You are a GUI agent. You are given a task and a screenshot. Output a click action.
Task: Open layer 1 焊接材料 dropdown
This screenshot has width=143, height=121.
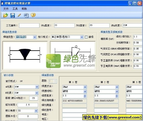click(85, 91)
